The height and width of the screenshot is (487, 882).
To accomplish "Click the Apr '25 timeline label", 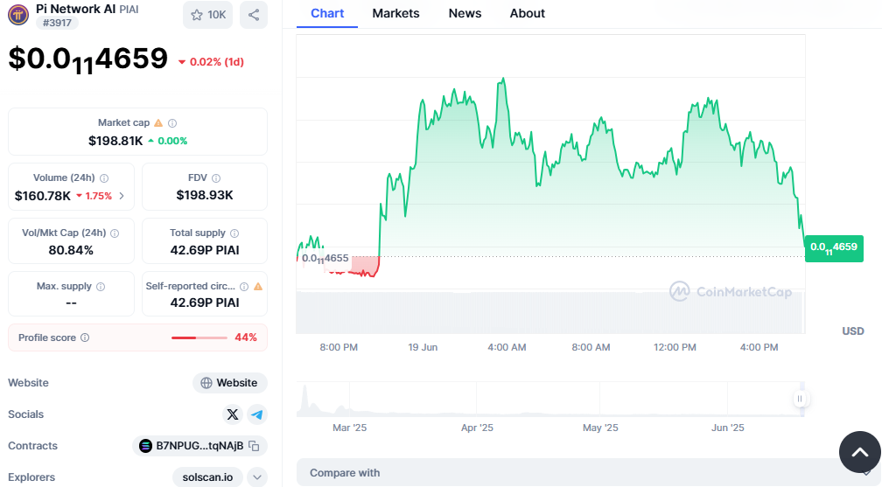I will pos(477,428).
